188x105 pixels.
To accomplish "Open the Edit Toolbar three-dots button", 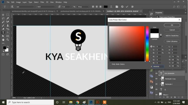I will pos(3,43).
